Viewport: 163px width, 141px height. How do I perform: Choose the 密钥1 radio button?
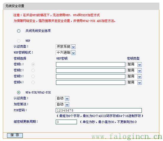click(x=33, y=64)
